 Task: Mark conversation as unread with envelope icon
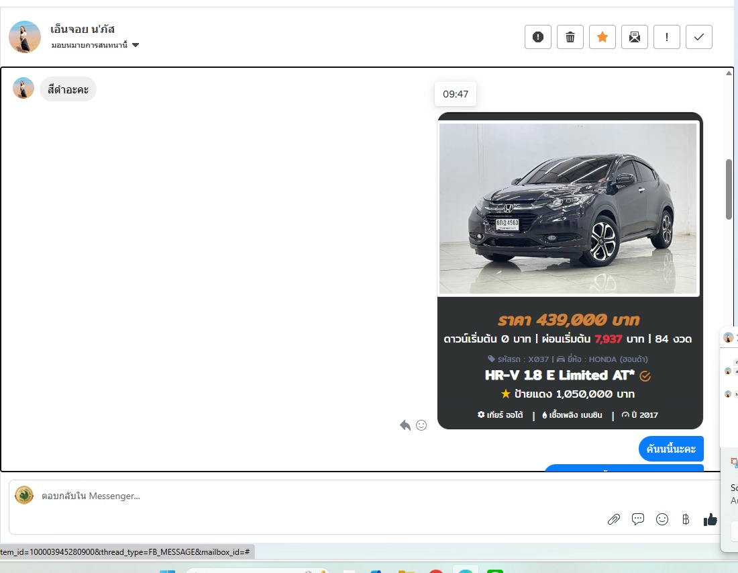634,37
